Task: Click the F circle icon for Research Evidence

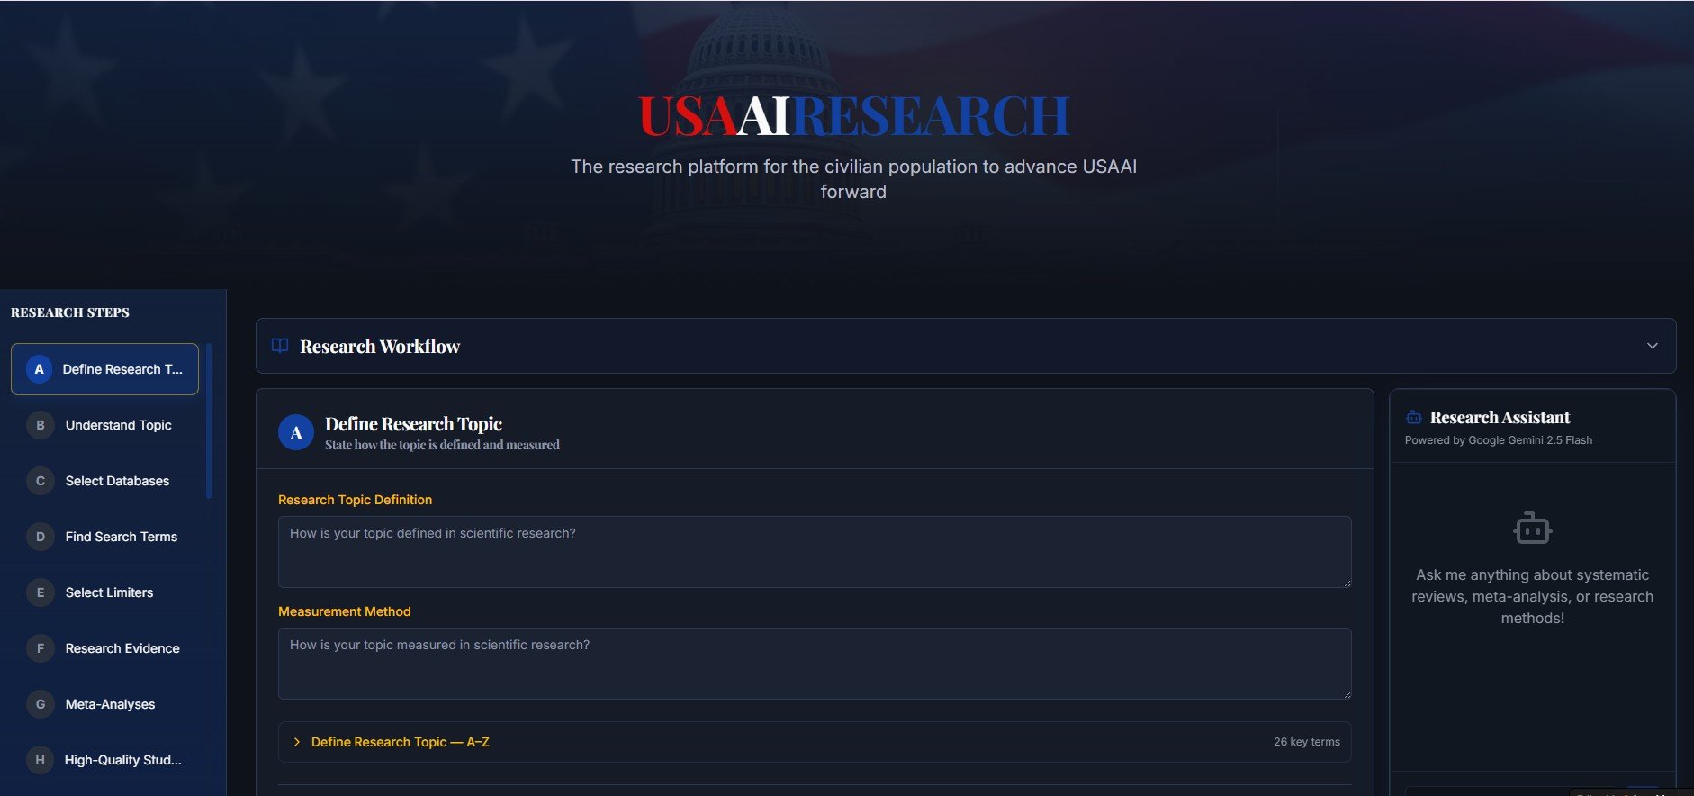Action: 40,648
